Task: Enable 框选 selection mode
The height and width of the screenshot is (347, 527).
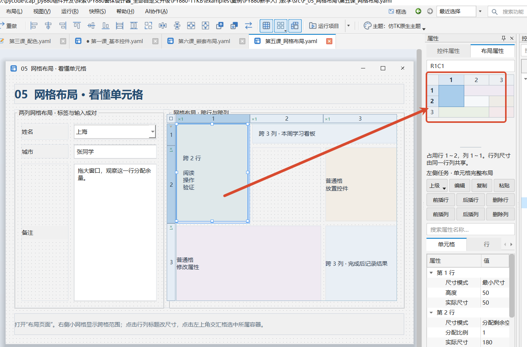Action: click(397, 11)
